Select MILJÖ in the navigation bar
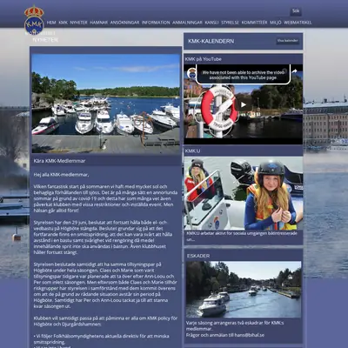Screen dimensions: 348x348 tap(276, 23)
